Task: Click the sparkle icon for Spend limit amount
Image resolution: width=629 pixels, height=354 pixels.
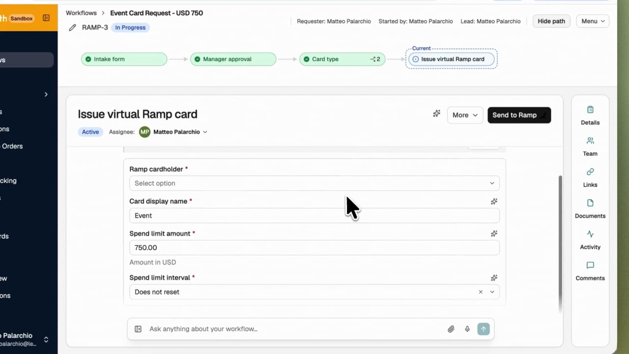Action: click(x=494, y=234)
